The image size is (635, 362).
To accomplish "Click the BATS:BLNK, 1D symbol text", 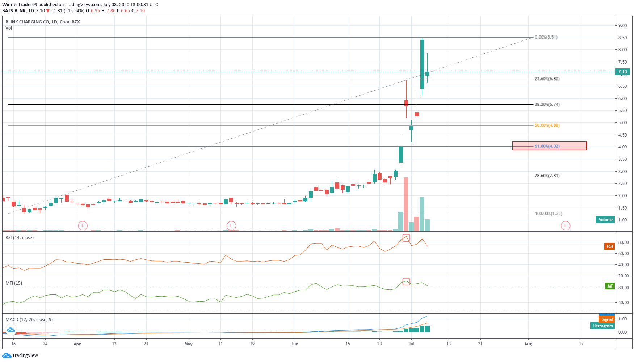I will pos(18,11).
